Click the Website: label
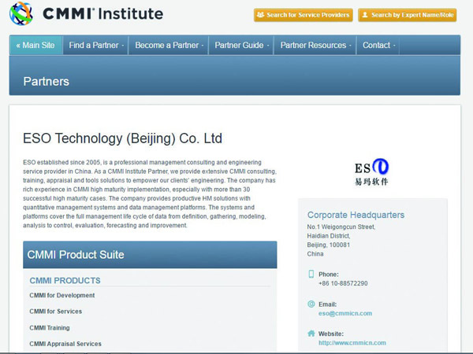Image resolution: width=473 pixels, height=354 pixels. (x=331, y=334)
